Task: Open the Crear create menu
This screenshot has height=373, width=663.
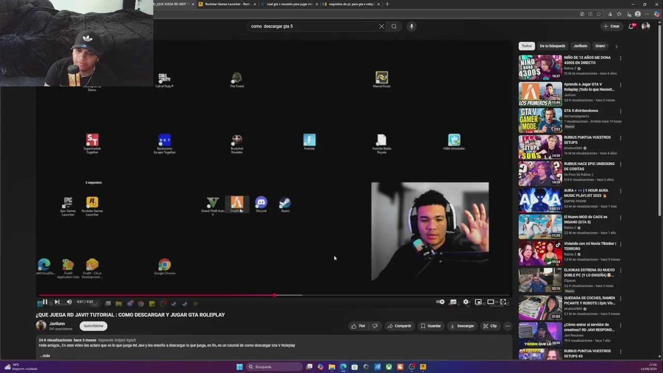Action: (x=611, y=26)
